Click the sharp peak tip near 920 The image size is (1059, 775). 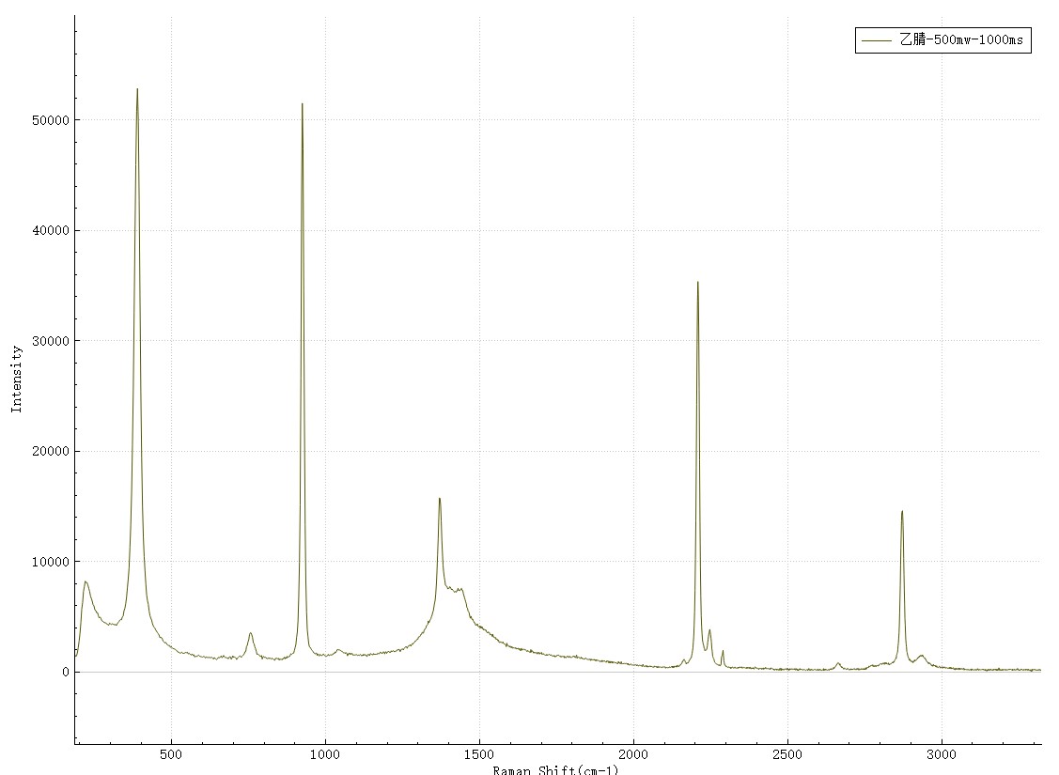point(302,104)
